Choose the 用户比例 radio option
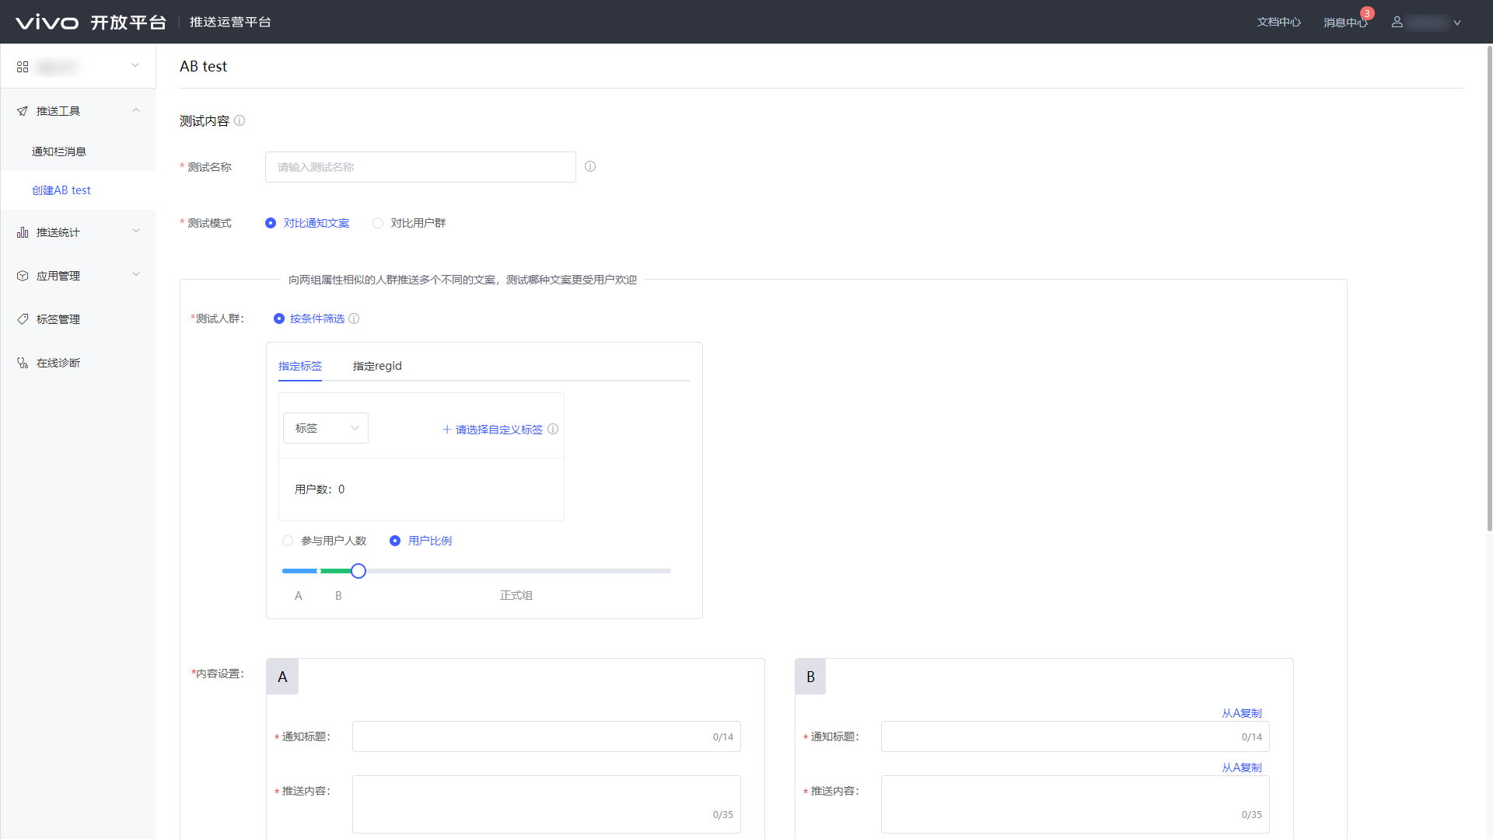This screenshot has height=839, width=1493. pyautogui.click(x=421, y=541)
